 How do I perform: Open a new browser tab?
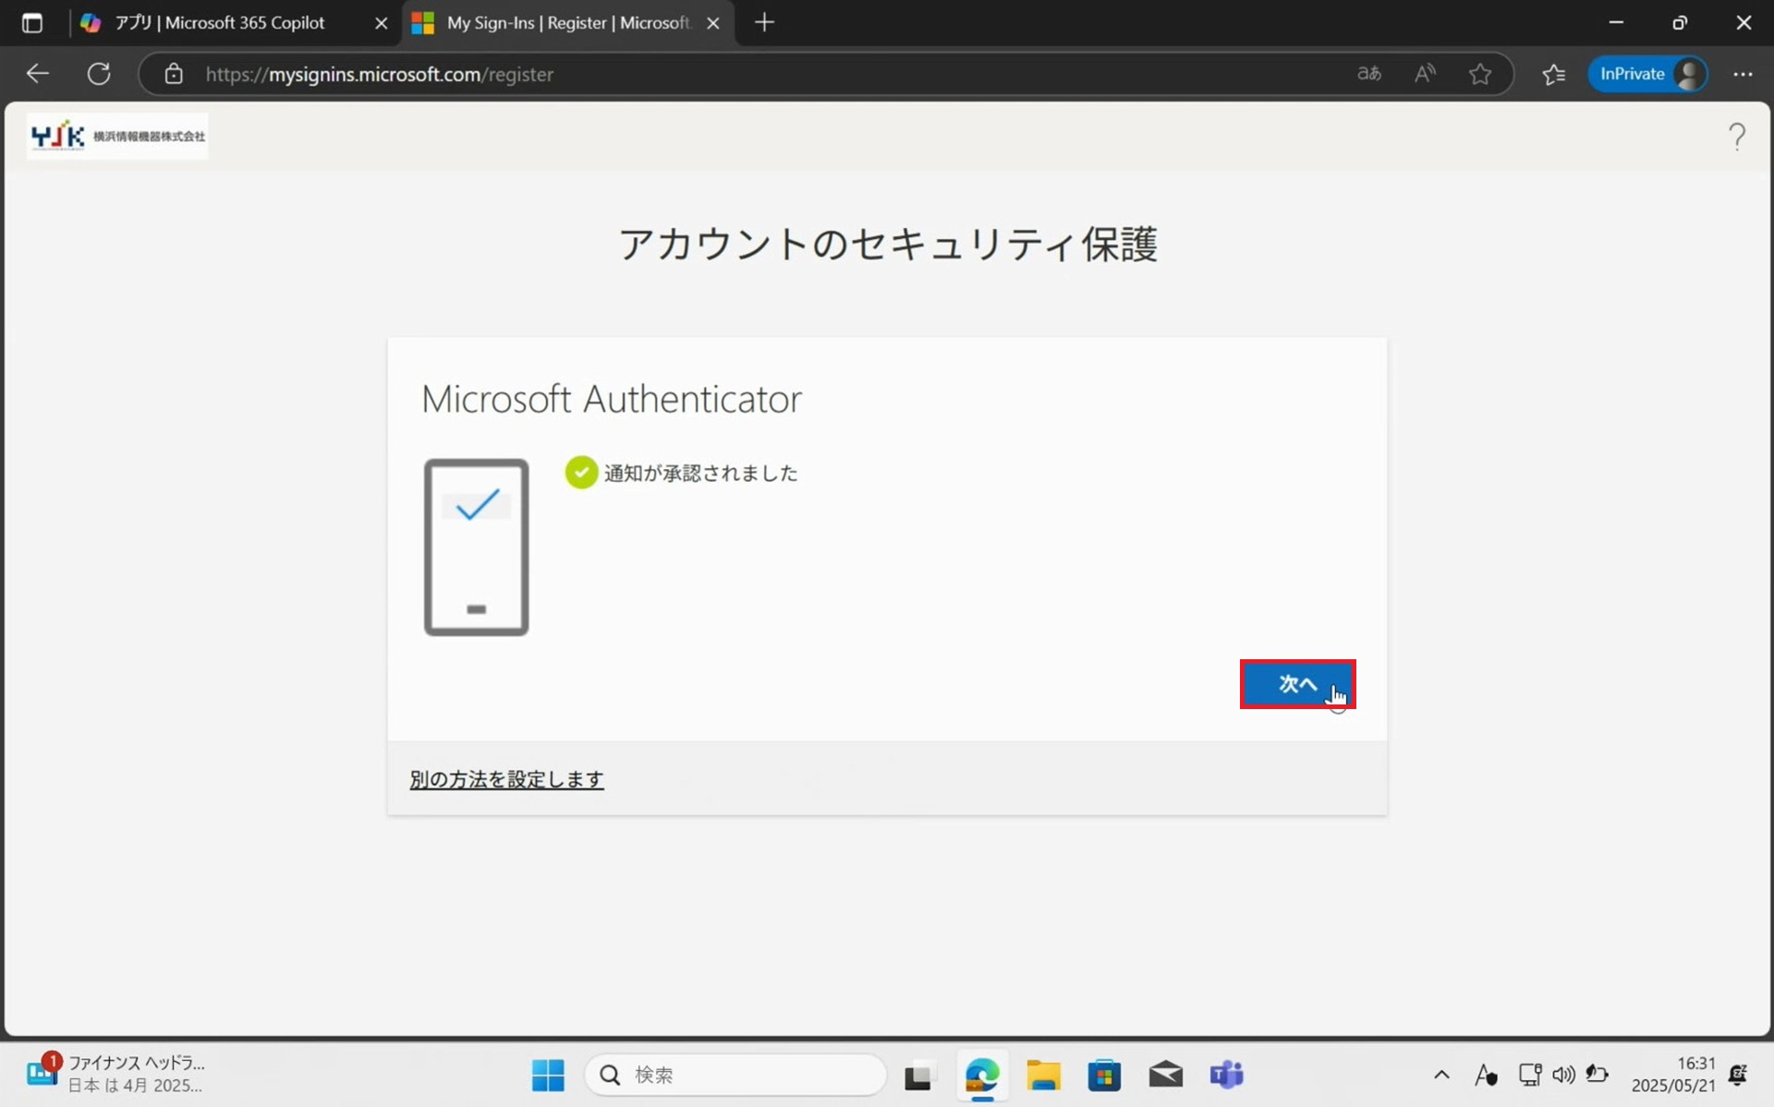point(764,23)
